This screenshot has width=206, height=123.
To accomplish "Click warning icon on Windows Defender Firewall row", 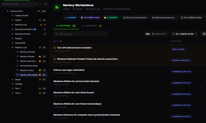I will pyautogui.click(x=55, y=59).
